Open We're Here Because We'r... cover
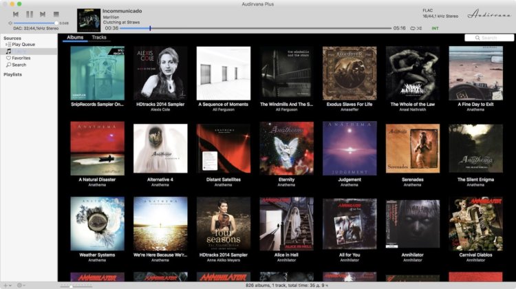Image resolution: width=516 pixels, height=289 pixels. tap(160, 224)
